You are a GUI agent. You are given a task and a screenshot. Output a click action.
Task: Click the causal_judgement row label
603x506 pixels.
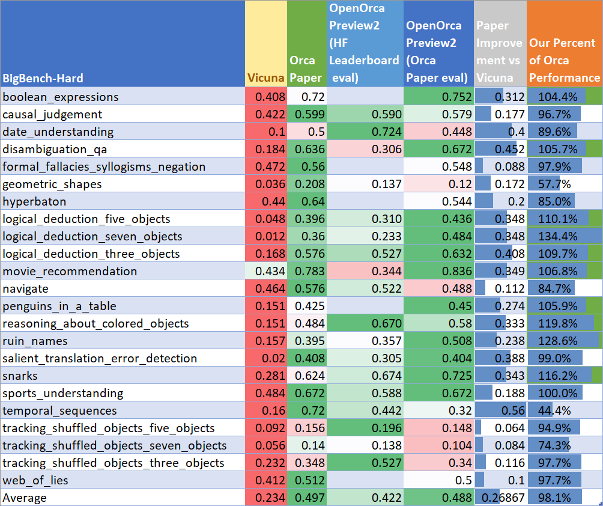tap(53, 114)
